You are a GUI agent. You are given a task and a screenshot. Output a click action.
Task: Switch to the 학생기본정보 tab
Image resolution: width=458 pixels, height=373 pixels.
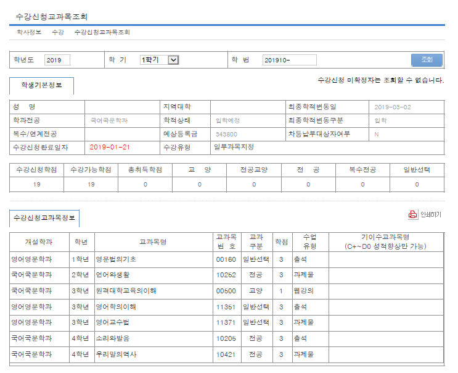41,86
